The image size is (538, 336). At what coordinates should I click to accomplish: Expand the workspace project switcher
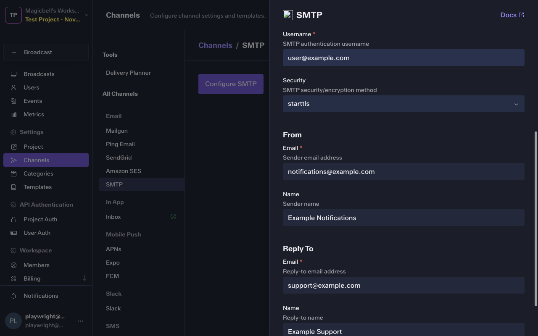pyautogui.click(x=86, y=15)
